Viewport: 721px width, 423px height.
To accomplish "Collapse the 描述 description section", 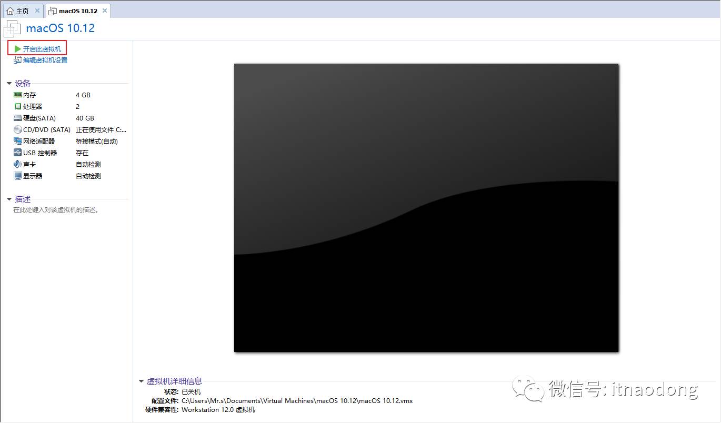I will pos(9,199).
